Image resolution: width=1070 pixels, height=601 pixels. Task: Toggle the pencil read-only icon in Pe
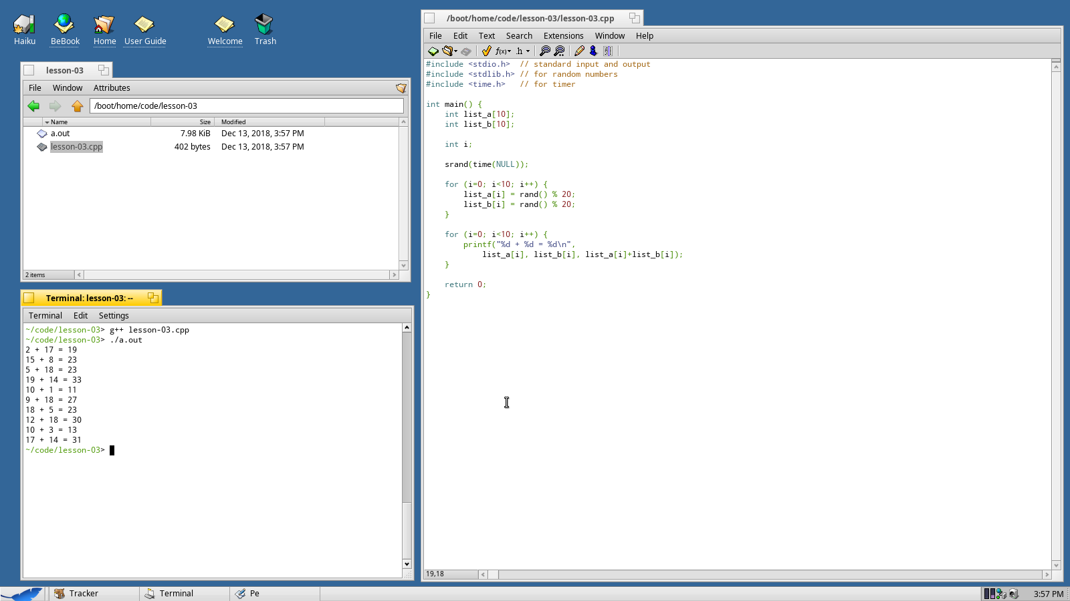(x=579, y=51)
